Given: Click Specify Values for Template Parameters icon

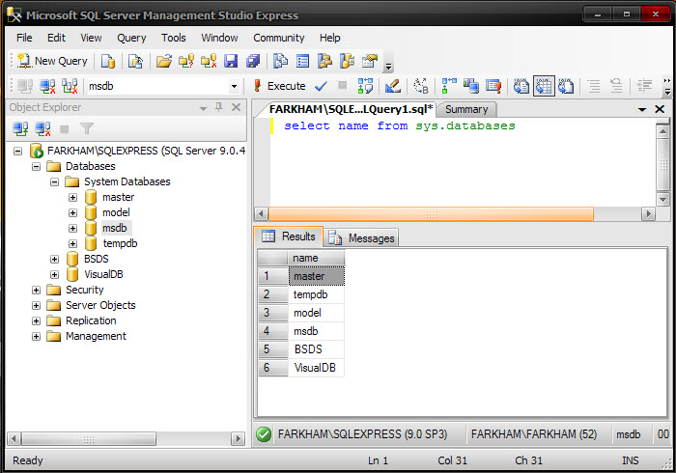Looking at the screenshot, I should point(421,86).
